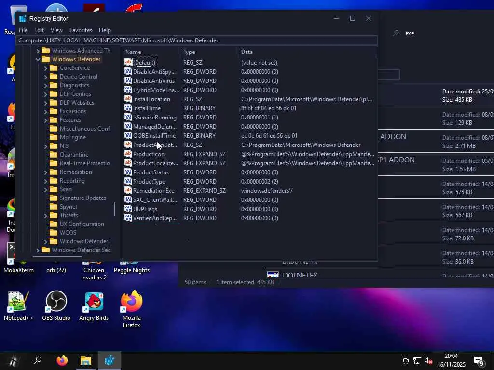Select the IsServiceRunning value icon
The width and height of the screenshot is (494, 370).
click(x=128, y=117)
